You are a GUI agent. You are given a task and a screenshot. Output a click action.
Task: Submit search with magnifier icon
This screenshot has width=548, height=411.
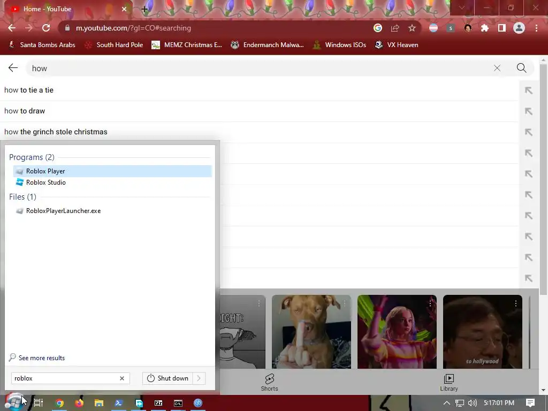pos(521,68)
